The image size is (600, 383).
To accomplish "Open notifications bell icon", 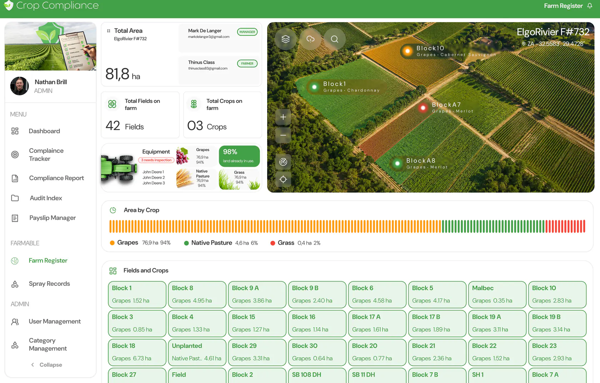I will tap(590, 6).
